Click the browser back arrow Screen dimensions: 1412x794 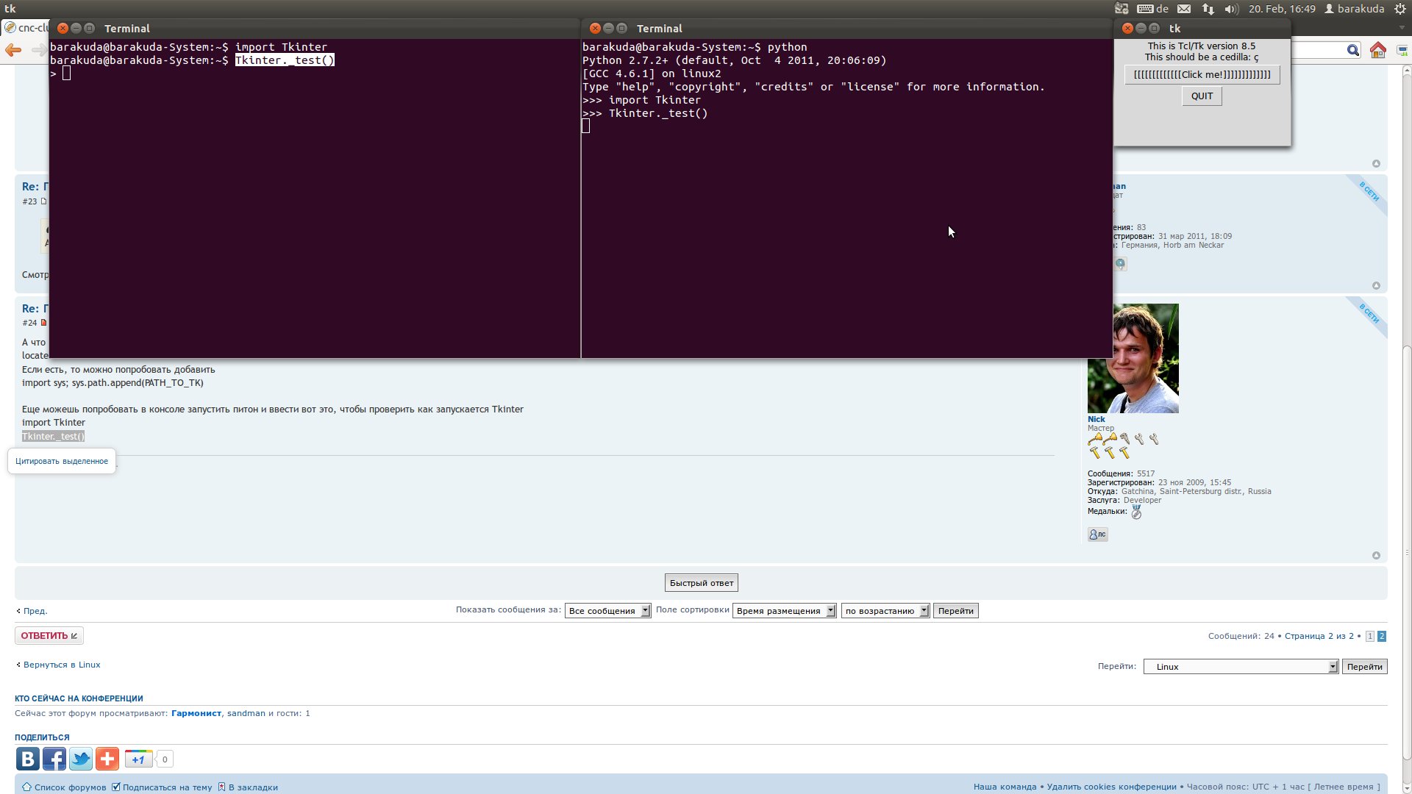(x=13, y=50)
